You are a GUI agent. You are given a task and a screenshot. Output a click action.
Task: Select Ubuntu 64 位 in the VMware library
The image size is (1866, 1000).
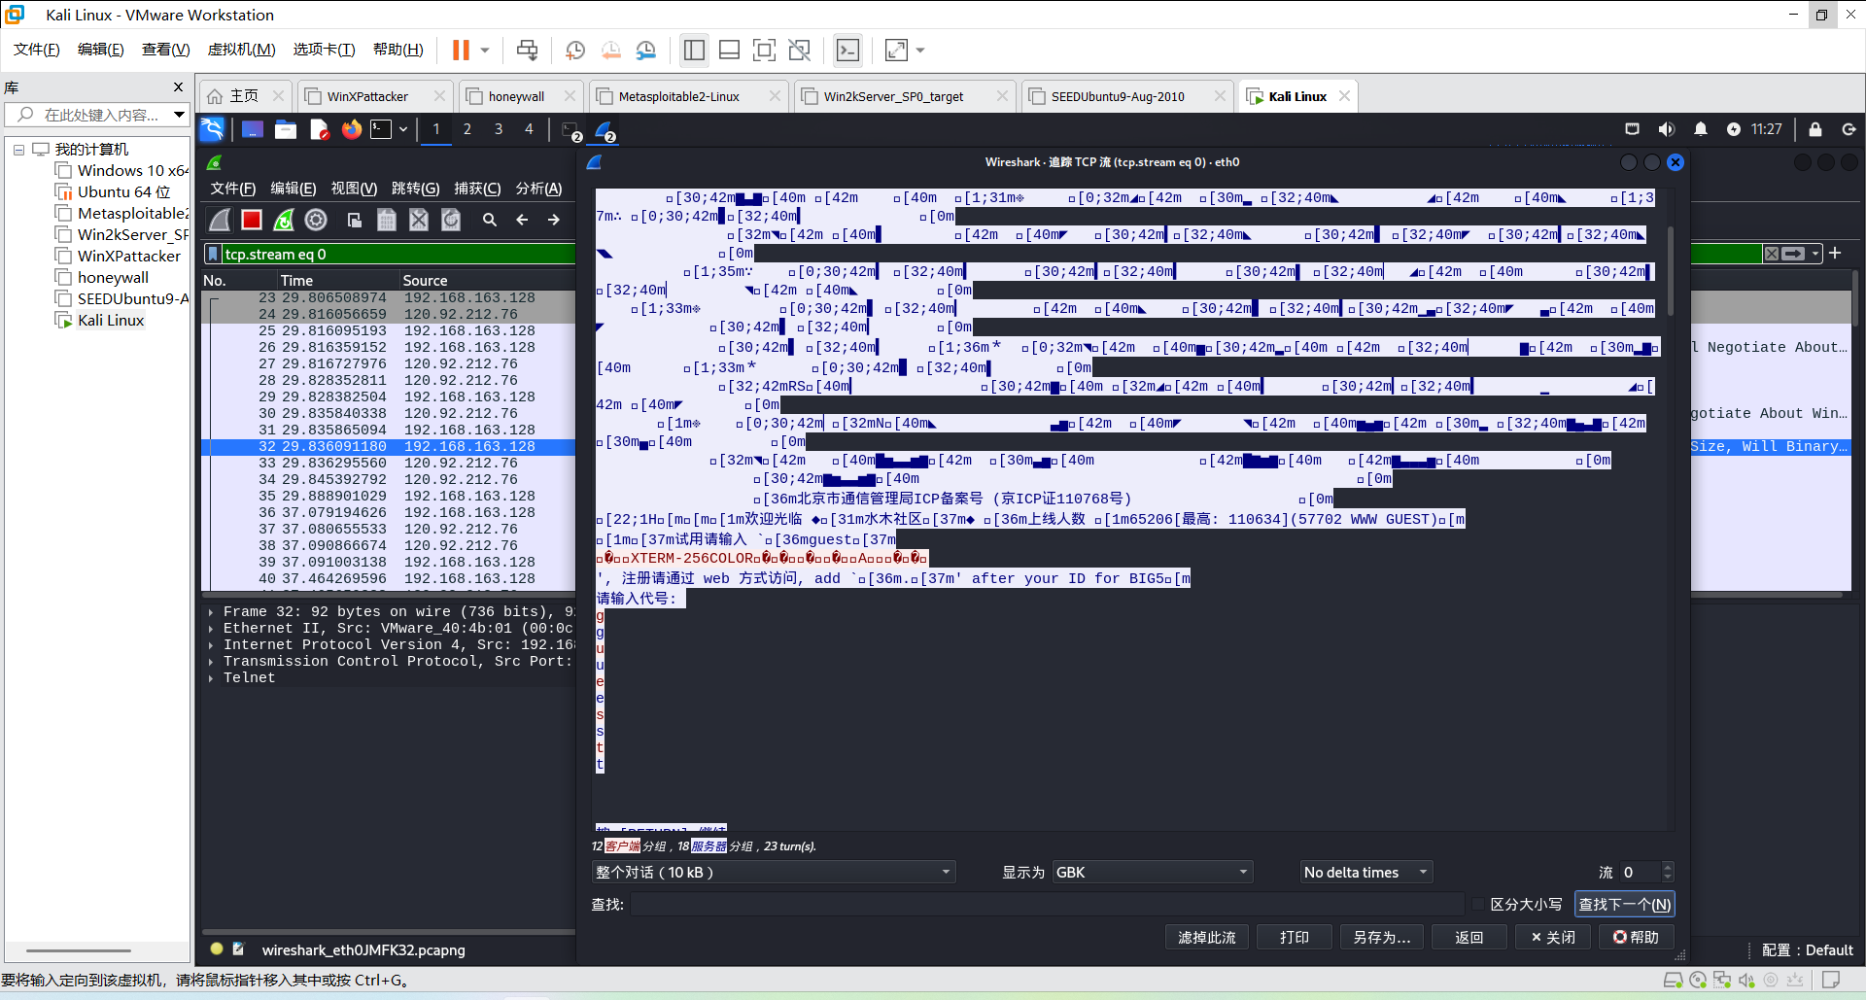click(x=123, y=192)
